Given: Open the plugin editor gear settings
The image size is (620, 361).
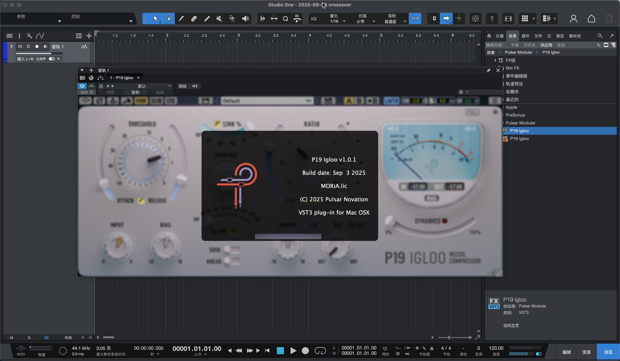Looking at the screenshot, I should point(461,92).
